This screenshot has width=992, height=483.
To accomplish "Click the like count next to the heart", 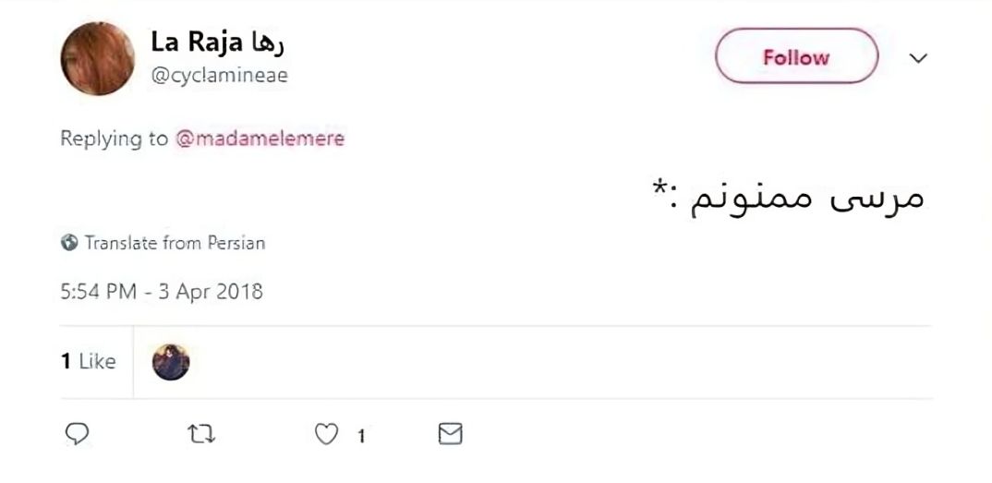I will click(x=361, y=436).
